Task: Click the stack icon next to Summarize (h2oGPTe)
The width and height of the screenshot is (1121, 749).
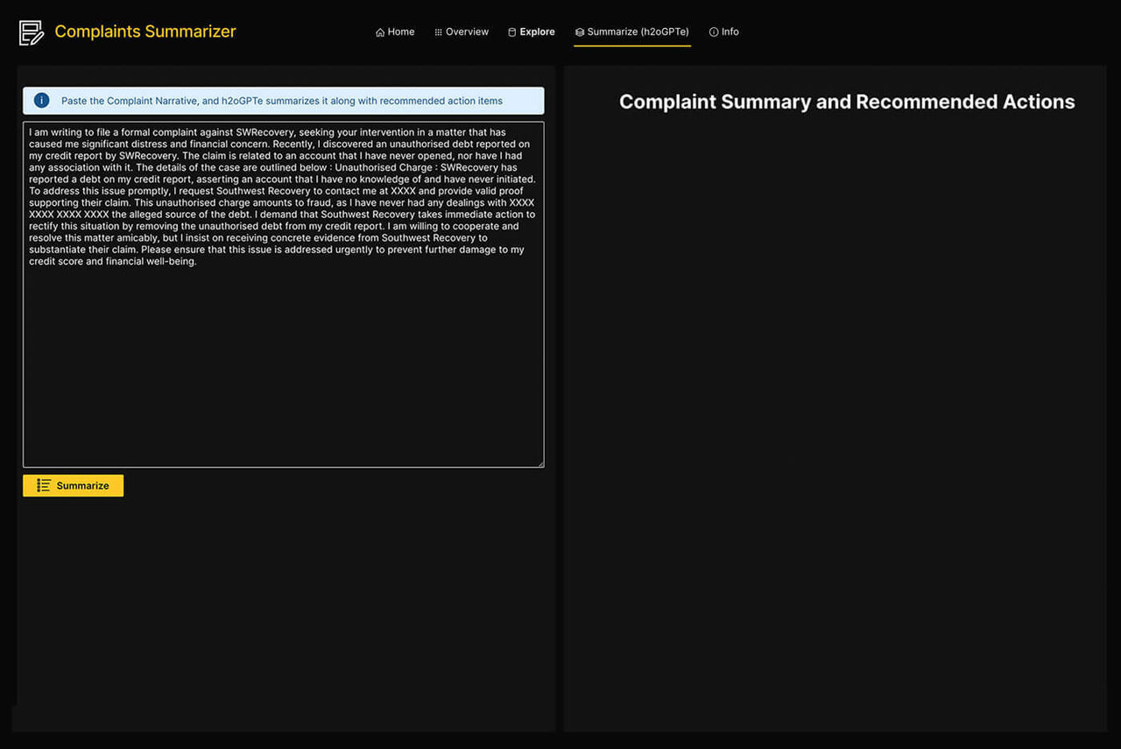Action: pos(579,32)
